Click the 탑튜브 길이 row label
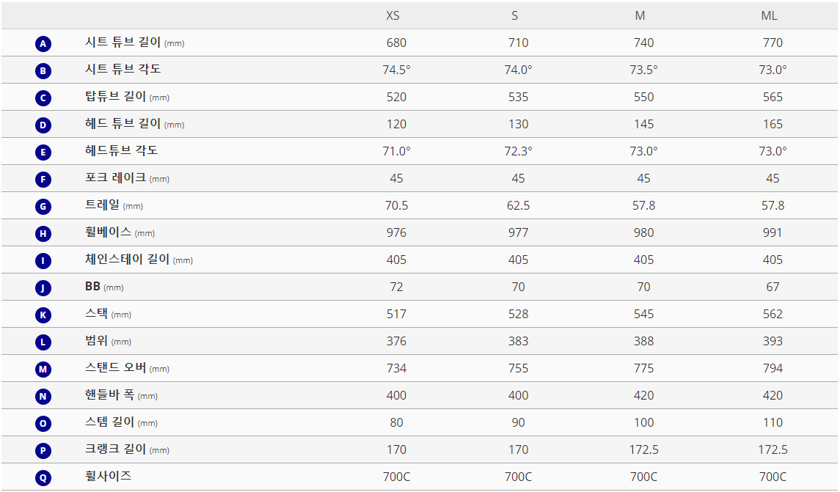 pos(116,97)
